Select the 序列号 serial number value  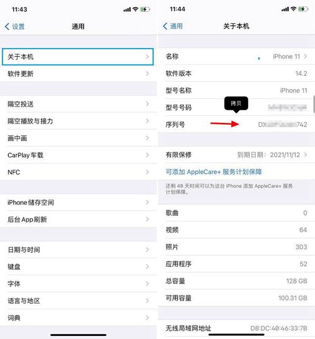coord(282,125)
